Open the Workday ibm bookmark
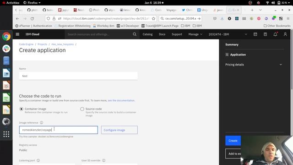Screen dimensions: 293x165 pyautogui.click(x=103, y=26)
